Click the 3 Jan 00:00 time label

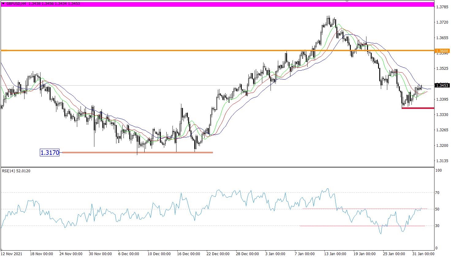pyautogui.click(x=275, y=254)
